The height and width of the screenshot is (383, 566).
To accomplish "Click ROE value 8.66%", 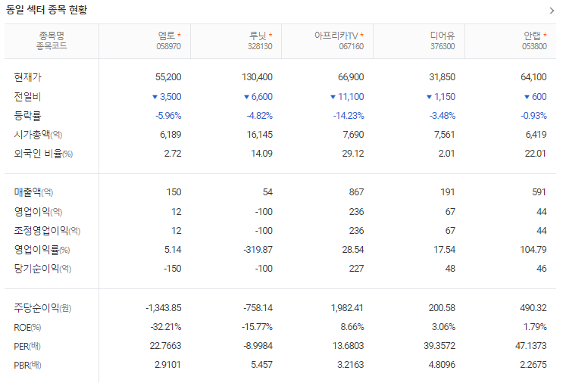I will pos(352,327).
